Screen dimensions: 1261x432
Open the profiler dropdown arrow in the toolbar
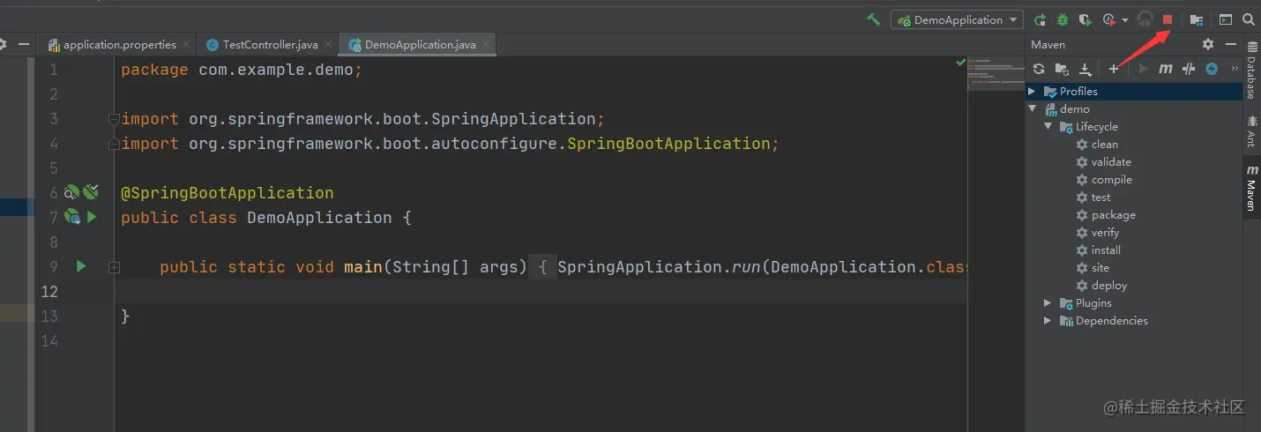(1125, 20)
